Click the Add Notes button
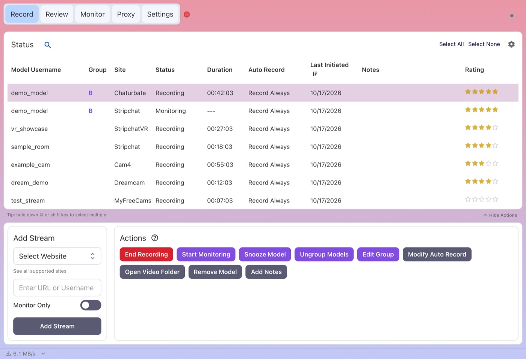This screenshot has width=526, height=359. click(266, 272)
